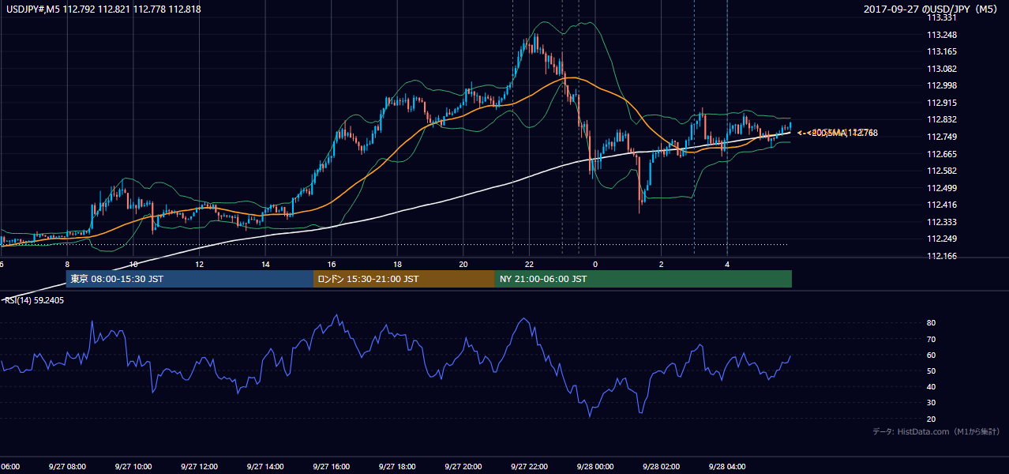Image resolution: width=1009 pixels, height=474 pixels.
Task: Click the RSI axis value 30
Action: coord(931,403)
